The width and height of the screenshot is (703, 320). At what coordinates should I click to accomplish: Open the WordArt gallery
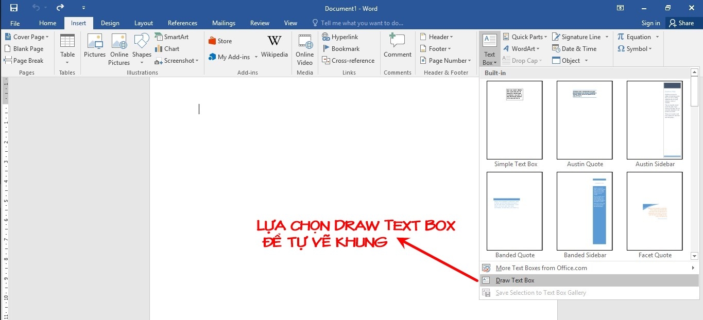[521, 49]
